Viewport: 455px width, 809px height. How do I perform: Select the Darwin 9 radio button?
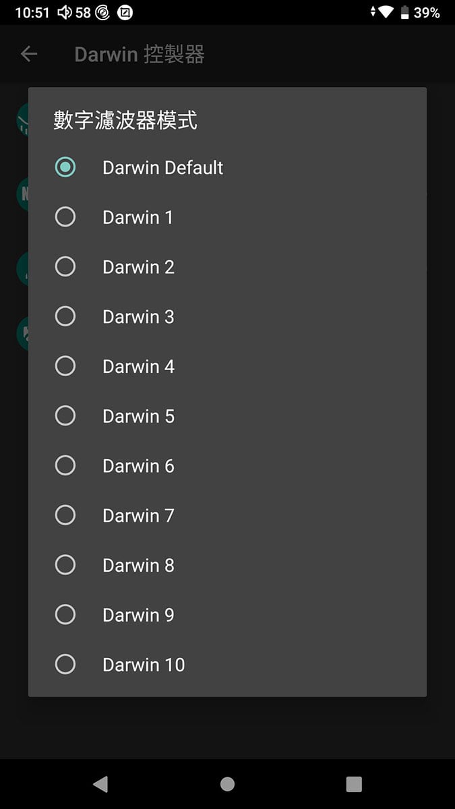click(65, 615)
